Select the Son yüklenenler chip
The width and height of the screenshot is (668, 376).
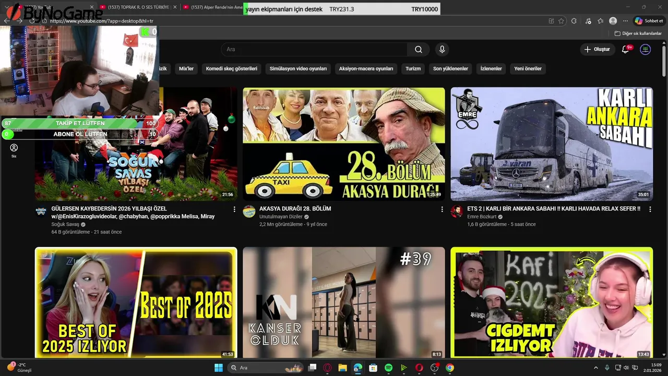(450, 68)
